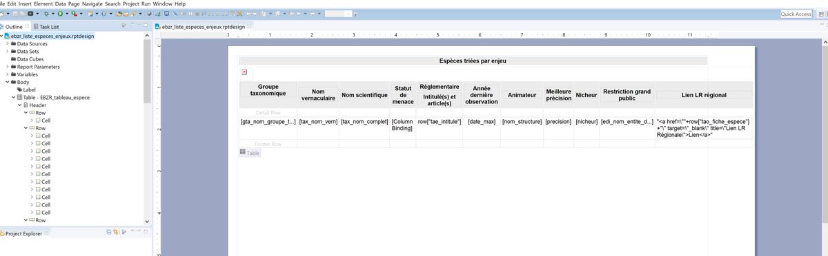Minimize the Outline panel
Screen dimensions: 828x256
(139, 25)
